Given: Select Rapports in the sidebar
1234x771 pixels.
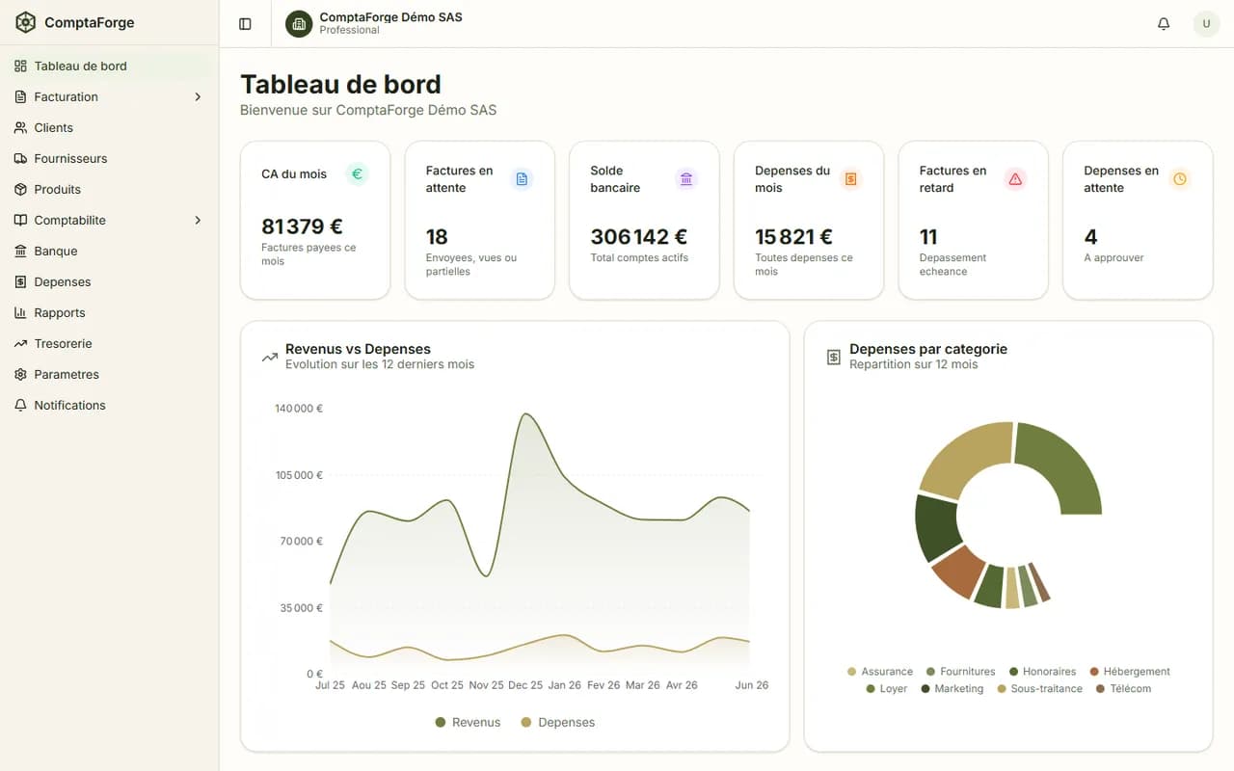Looking at the screenshot, I should click(x=109, y=313).
